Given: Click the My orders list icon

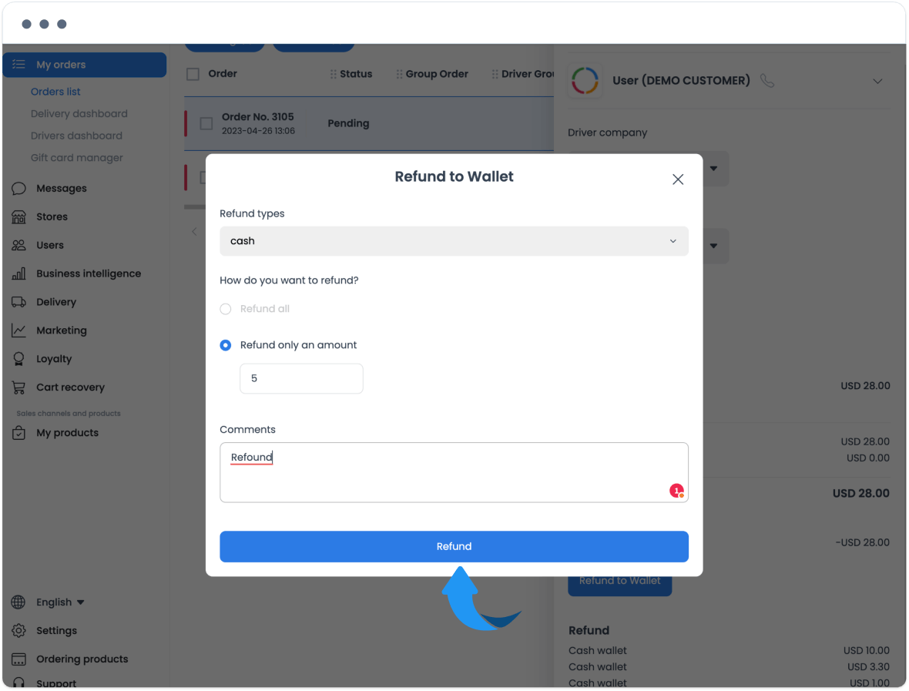Looking at the screenshot, I should tap(18, 65).
